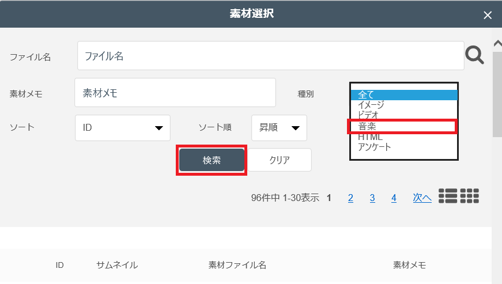
Task: Go to results page 3
Action: click(372, 198)
